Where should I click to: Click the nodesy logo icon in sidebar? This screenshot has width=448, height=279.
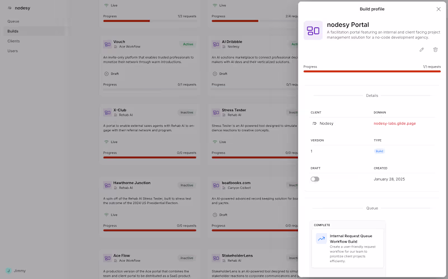click(x=10, y=8)
